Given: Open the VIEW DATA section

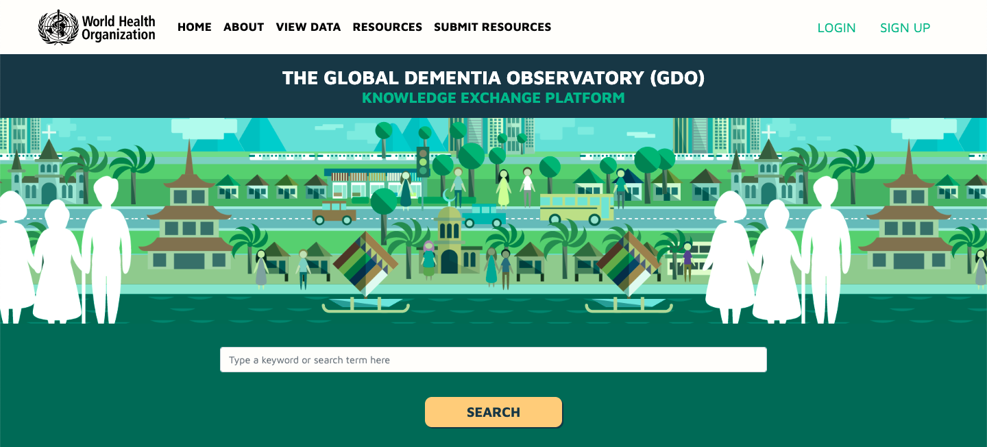Looking at the screenshot, I should tap(308, 27).
